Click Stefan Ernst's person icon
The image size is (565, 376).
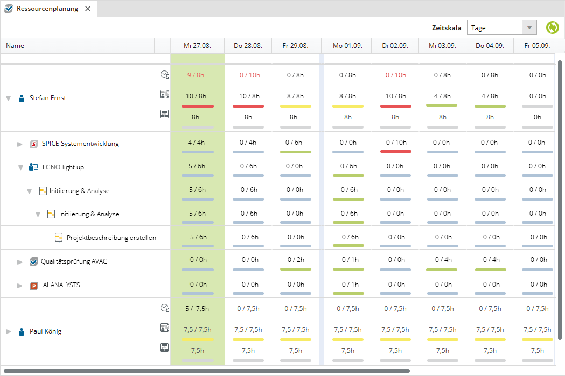22,98
